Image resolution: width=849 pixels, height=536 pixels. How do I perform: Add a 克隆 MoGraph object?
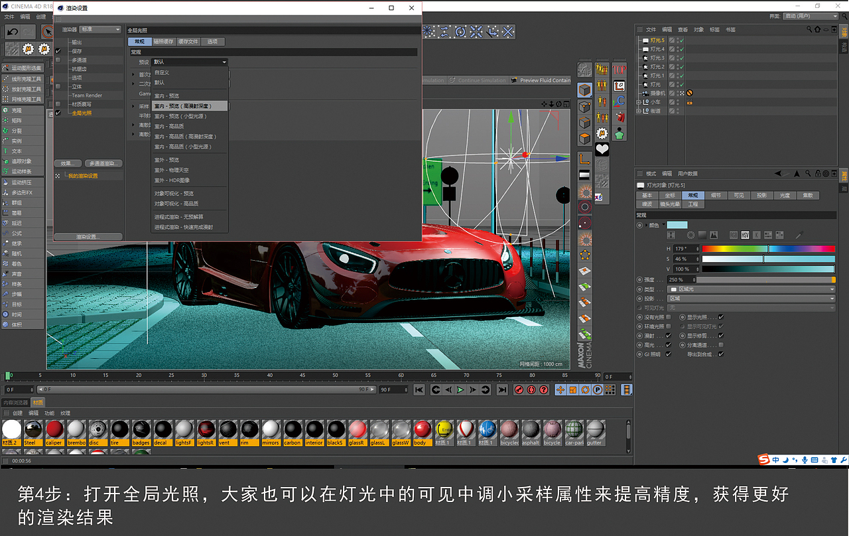coord(23,110)
